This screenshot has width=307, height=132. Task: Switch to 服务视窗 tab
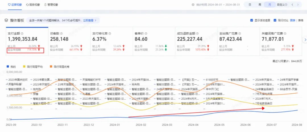click(x=33, y=5)
